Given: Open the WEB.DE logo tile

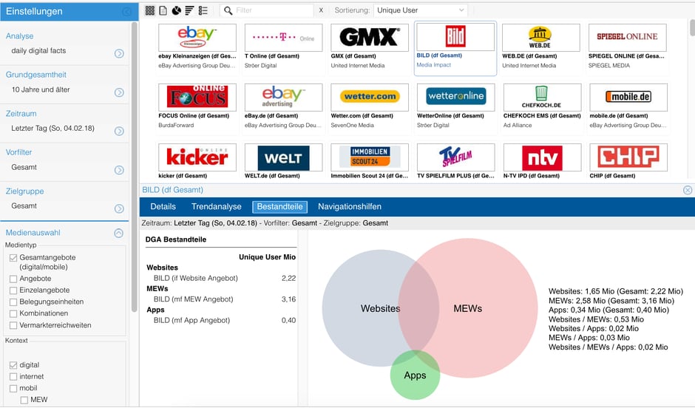Looking at the screenshot, I should [540, 38].
